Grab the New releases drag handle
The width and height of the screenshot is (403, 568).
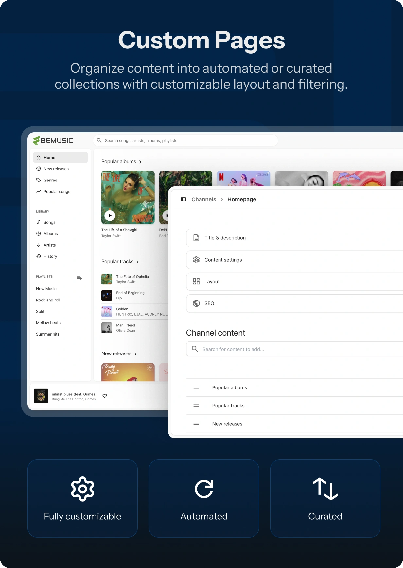[196, 424]
